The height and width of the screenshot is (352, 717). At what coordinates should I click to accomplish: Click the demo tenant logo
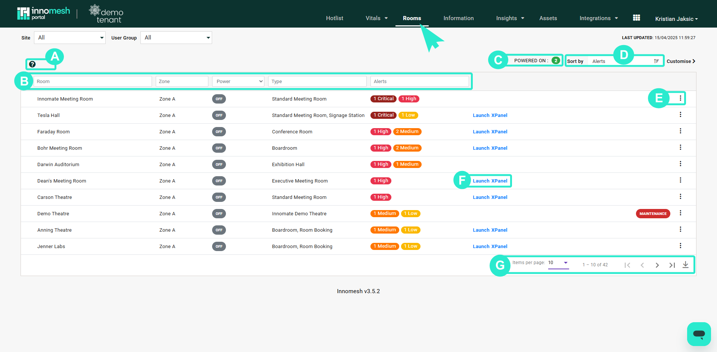click(106, 14)
